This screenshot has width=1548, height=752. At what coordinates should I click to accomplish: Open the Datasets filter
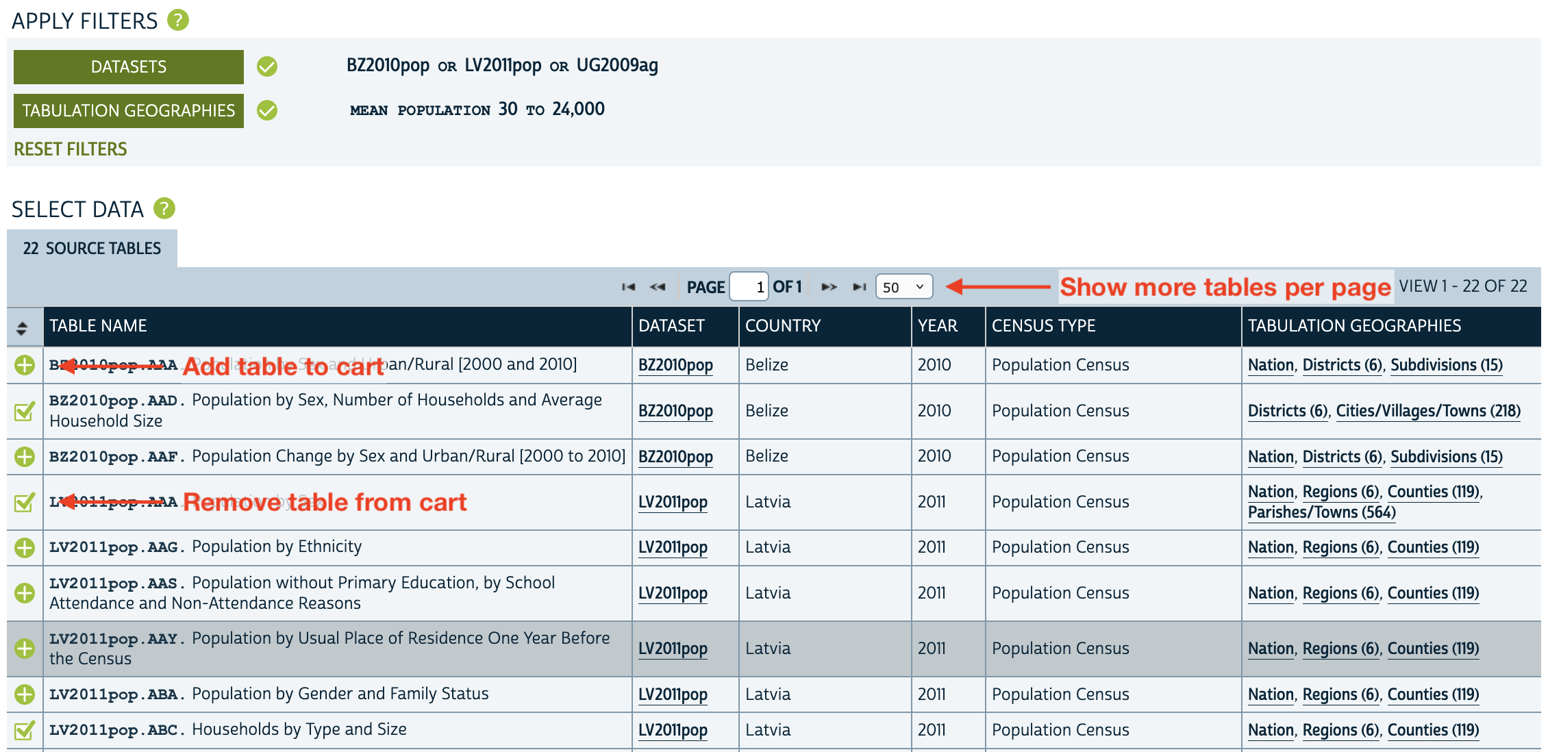[129, 67]
